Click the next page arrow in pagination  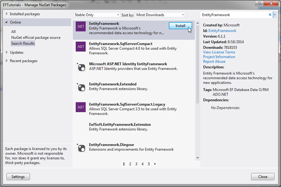click(155, 164)
